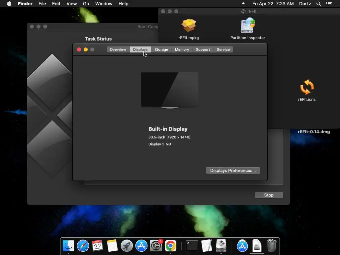The height and width of the screenshot is (255, 340).
Task: Open the Memory tab
Action: tap(182, 49)
